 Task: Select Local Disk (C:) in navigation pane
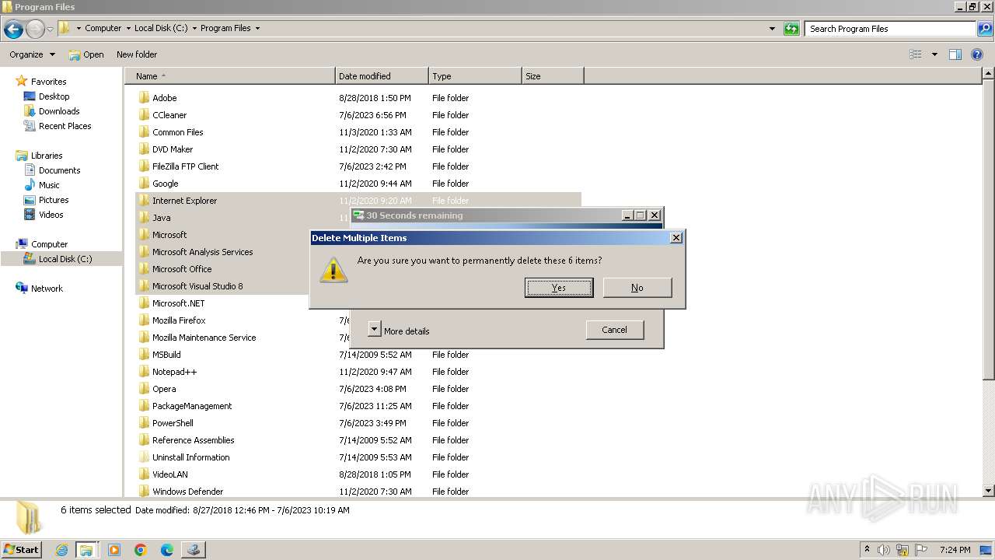65,259
